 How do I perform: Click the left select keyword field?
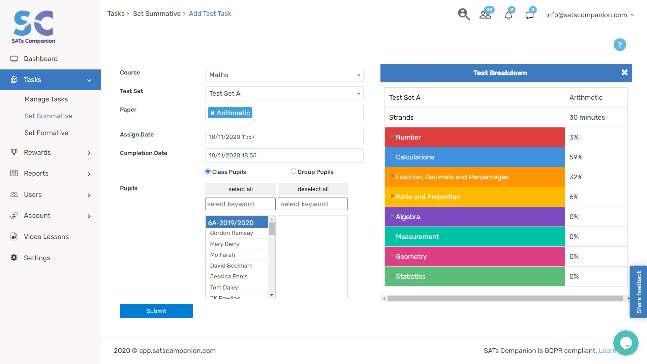240,204
